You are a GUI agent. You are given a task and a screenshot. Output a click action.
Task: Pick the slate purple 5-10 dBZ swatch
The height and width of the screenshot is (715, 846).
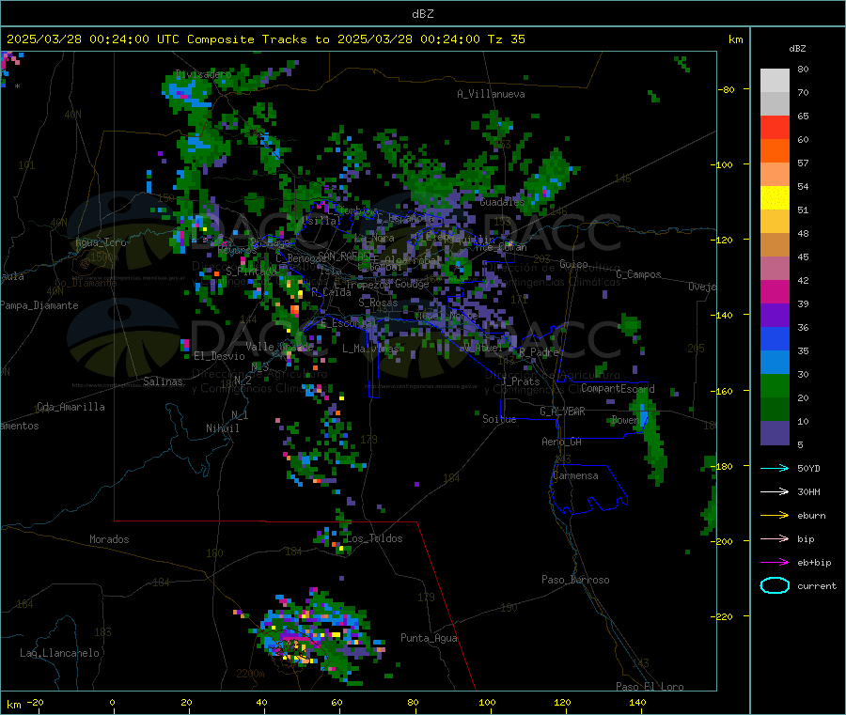click(775, 433)
